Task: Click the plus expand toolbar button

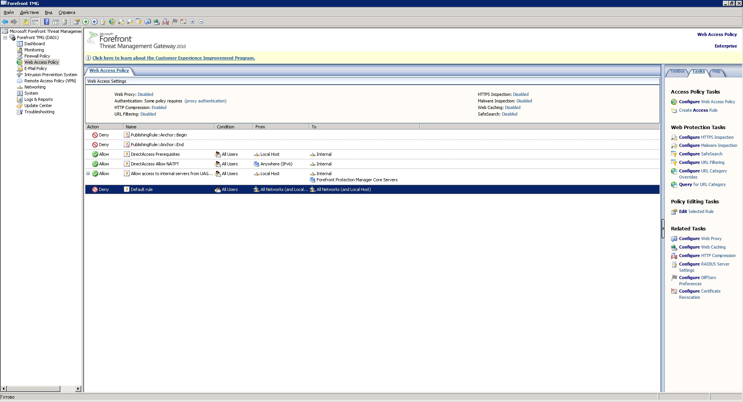Action: coord(192,22)
